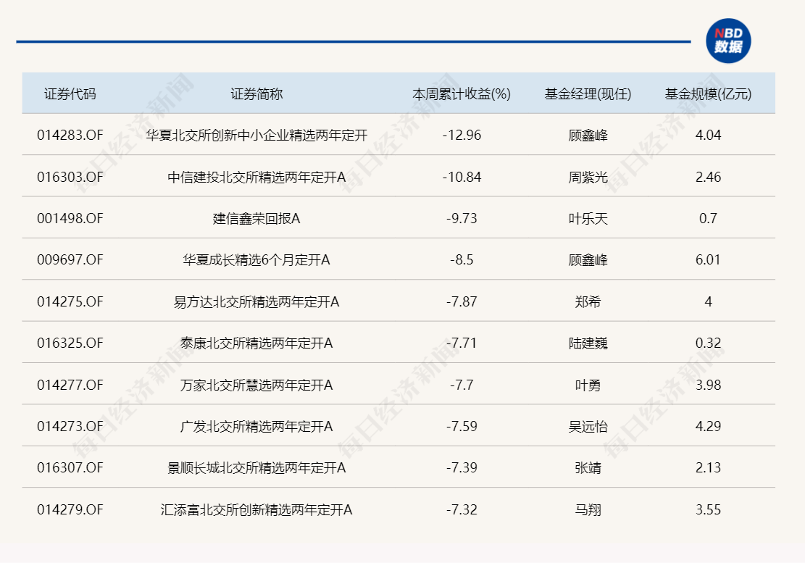Image resolution: width=805 pixels, height=563 pixels.
Task: Select the 证券代码 column header
Action: click(70, 94)
